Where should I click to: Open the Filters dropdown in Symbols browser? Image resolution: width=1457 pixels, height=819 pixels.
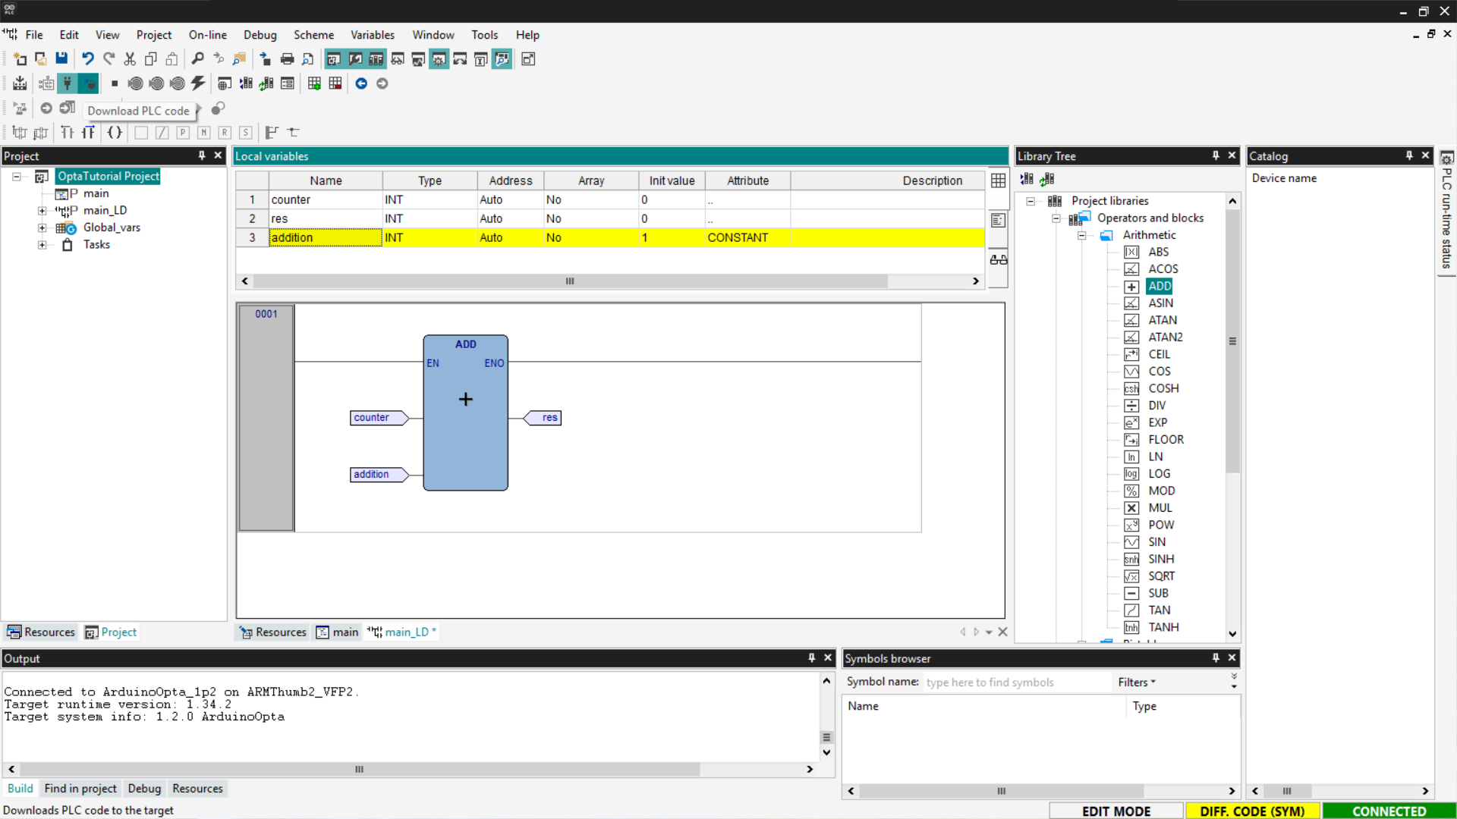pyautogui.click(x=1136, y=682)
